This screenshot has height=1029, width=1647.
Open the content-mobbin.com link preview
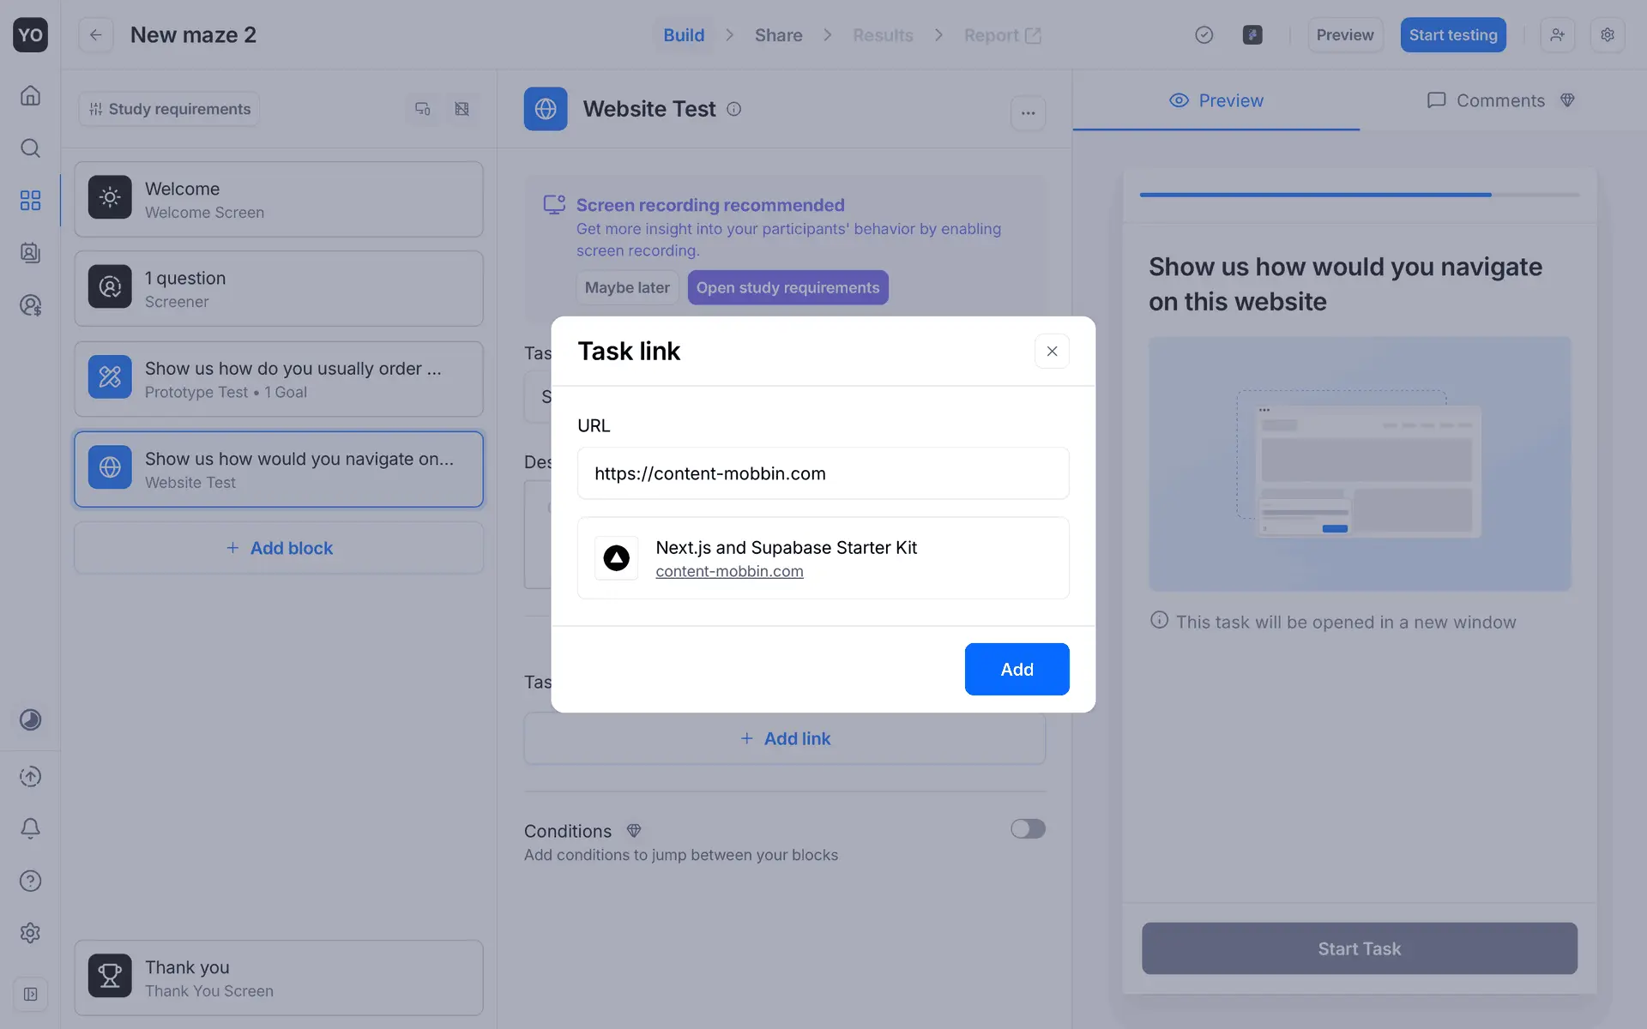[729, 571]
